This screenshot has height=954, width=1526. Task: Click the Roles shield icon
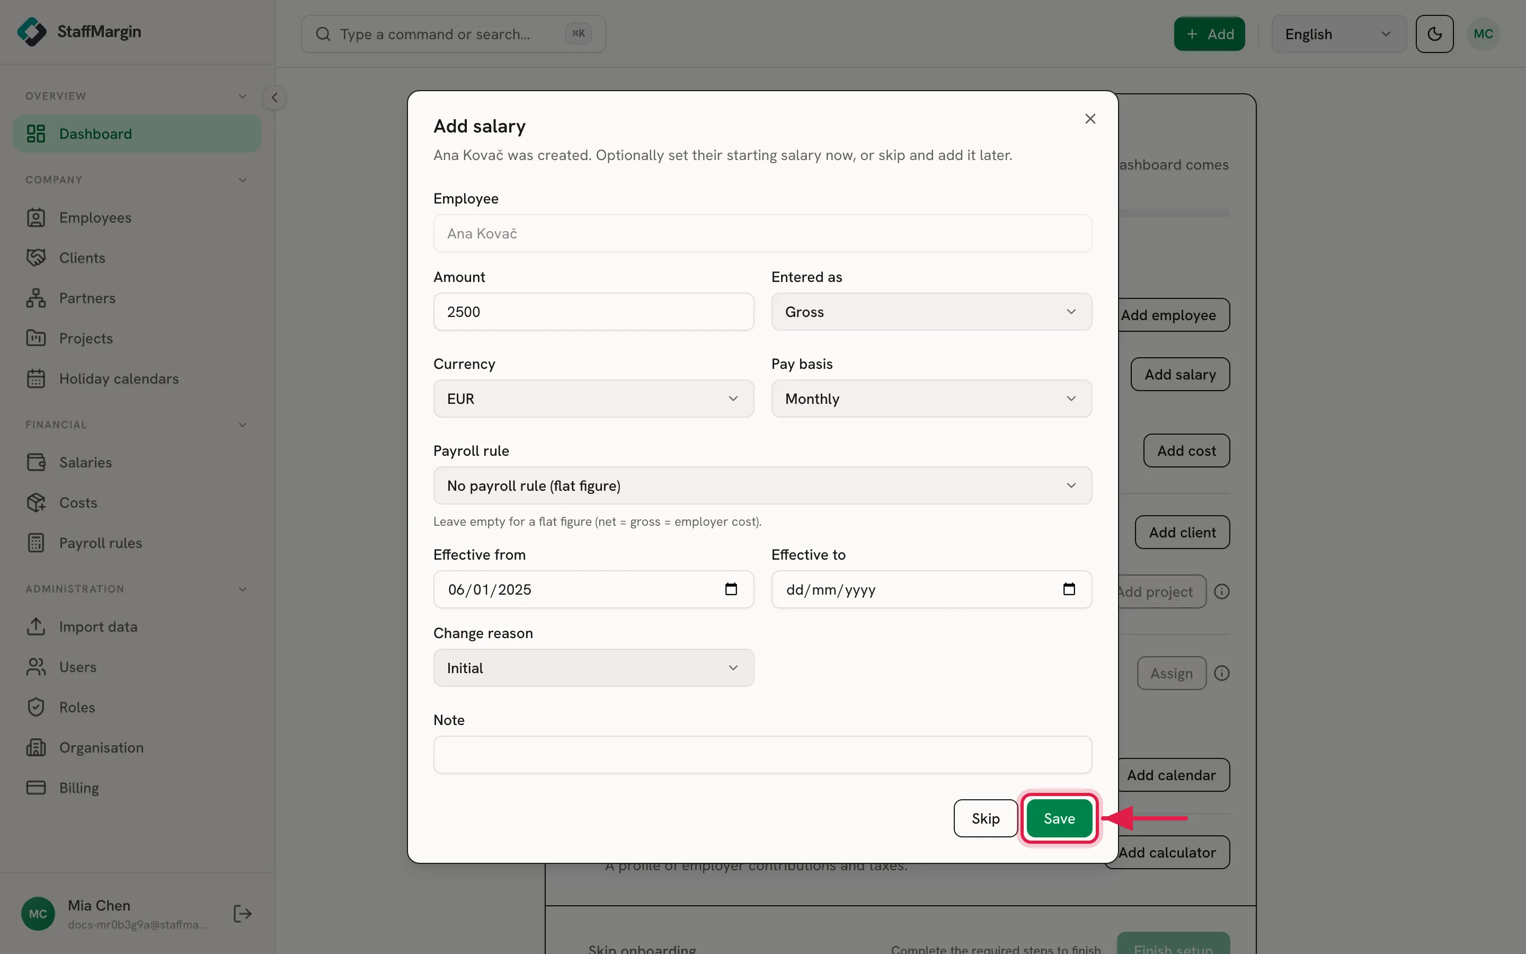36,708
